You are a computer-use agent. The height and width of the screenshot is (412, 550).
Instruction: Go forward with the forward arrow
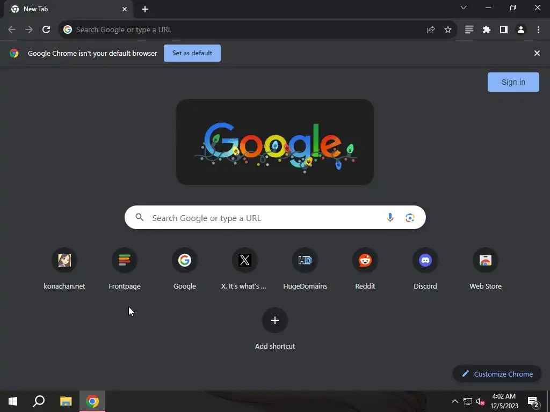(x=29, y=30)
